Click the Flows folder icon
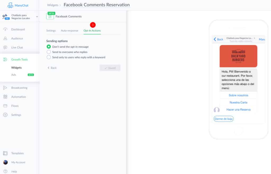Image resolution: width=271 pixels, height=174 pixels. click(5, 106)
